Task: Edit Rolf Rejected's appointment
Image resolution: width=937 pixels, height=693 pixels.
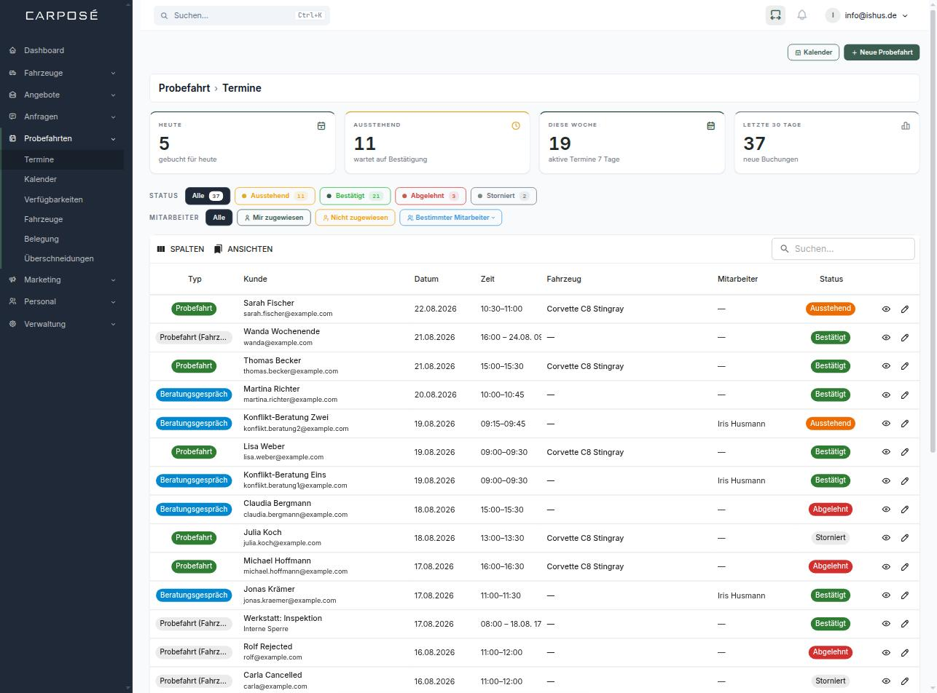Action: [x=905, y=652]
